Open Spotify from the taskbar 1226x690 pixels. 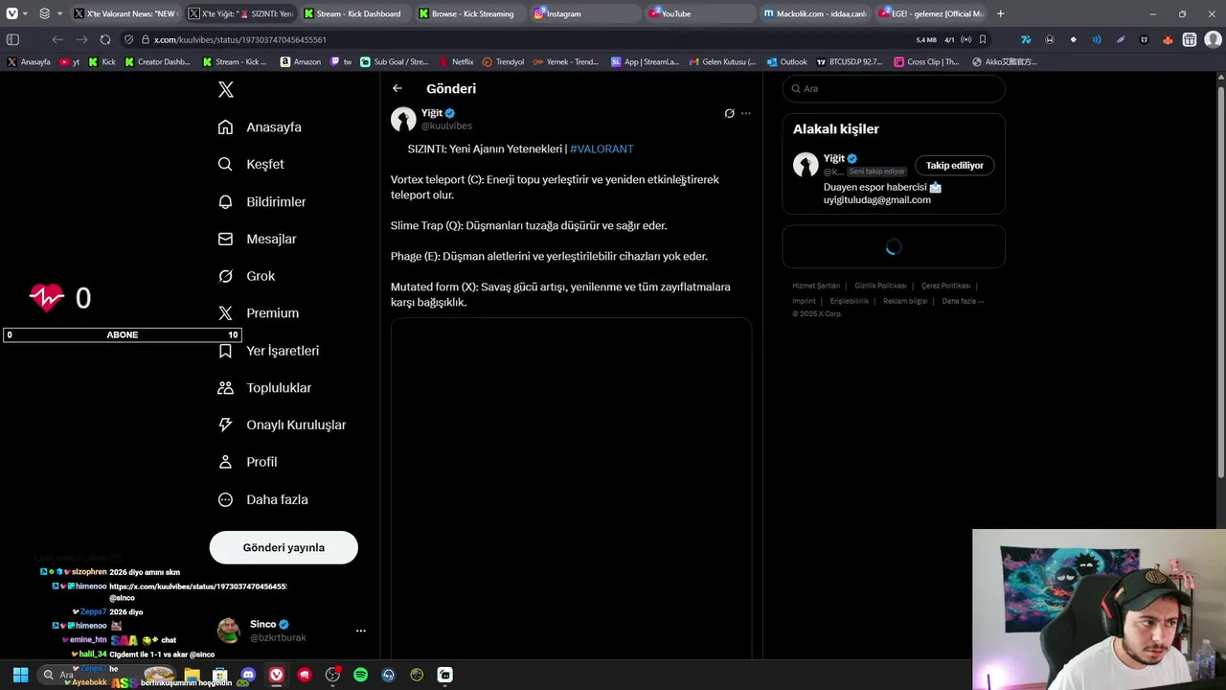pos(360,675)
